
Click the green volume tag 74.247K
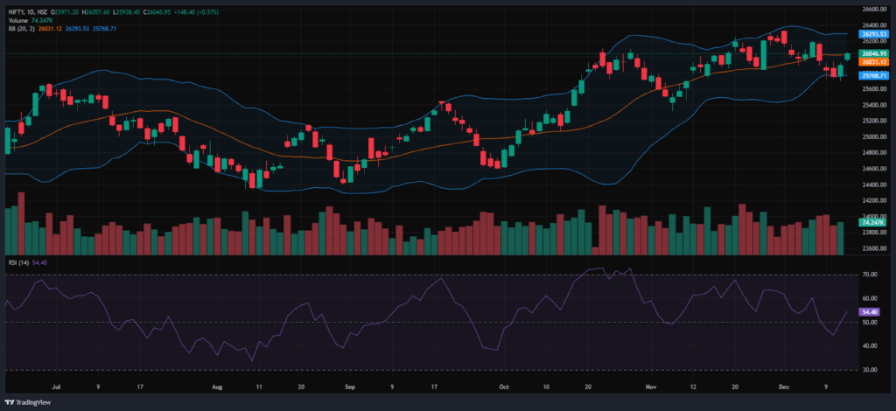pyautogui.click(x=872, y=224)
